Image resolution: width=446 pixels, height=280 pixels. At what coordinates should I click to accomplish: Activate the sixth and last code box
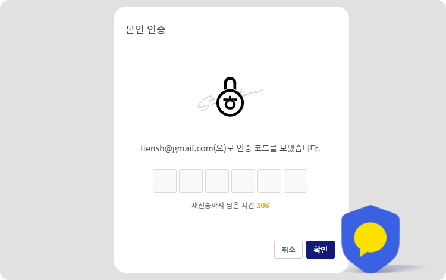pos(296,181)
